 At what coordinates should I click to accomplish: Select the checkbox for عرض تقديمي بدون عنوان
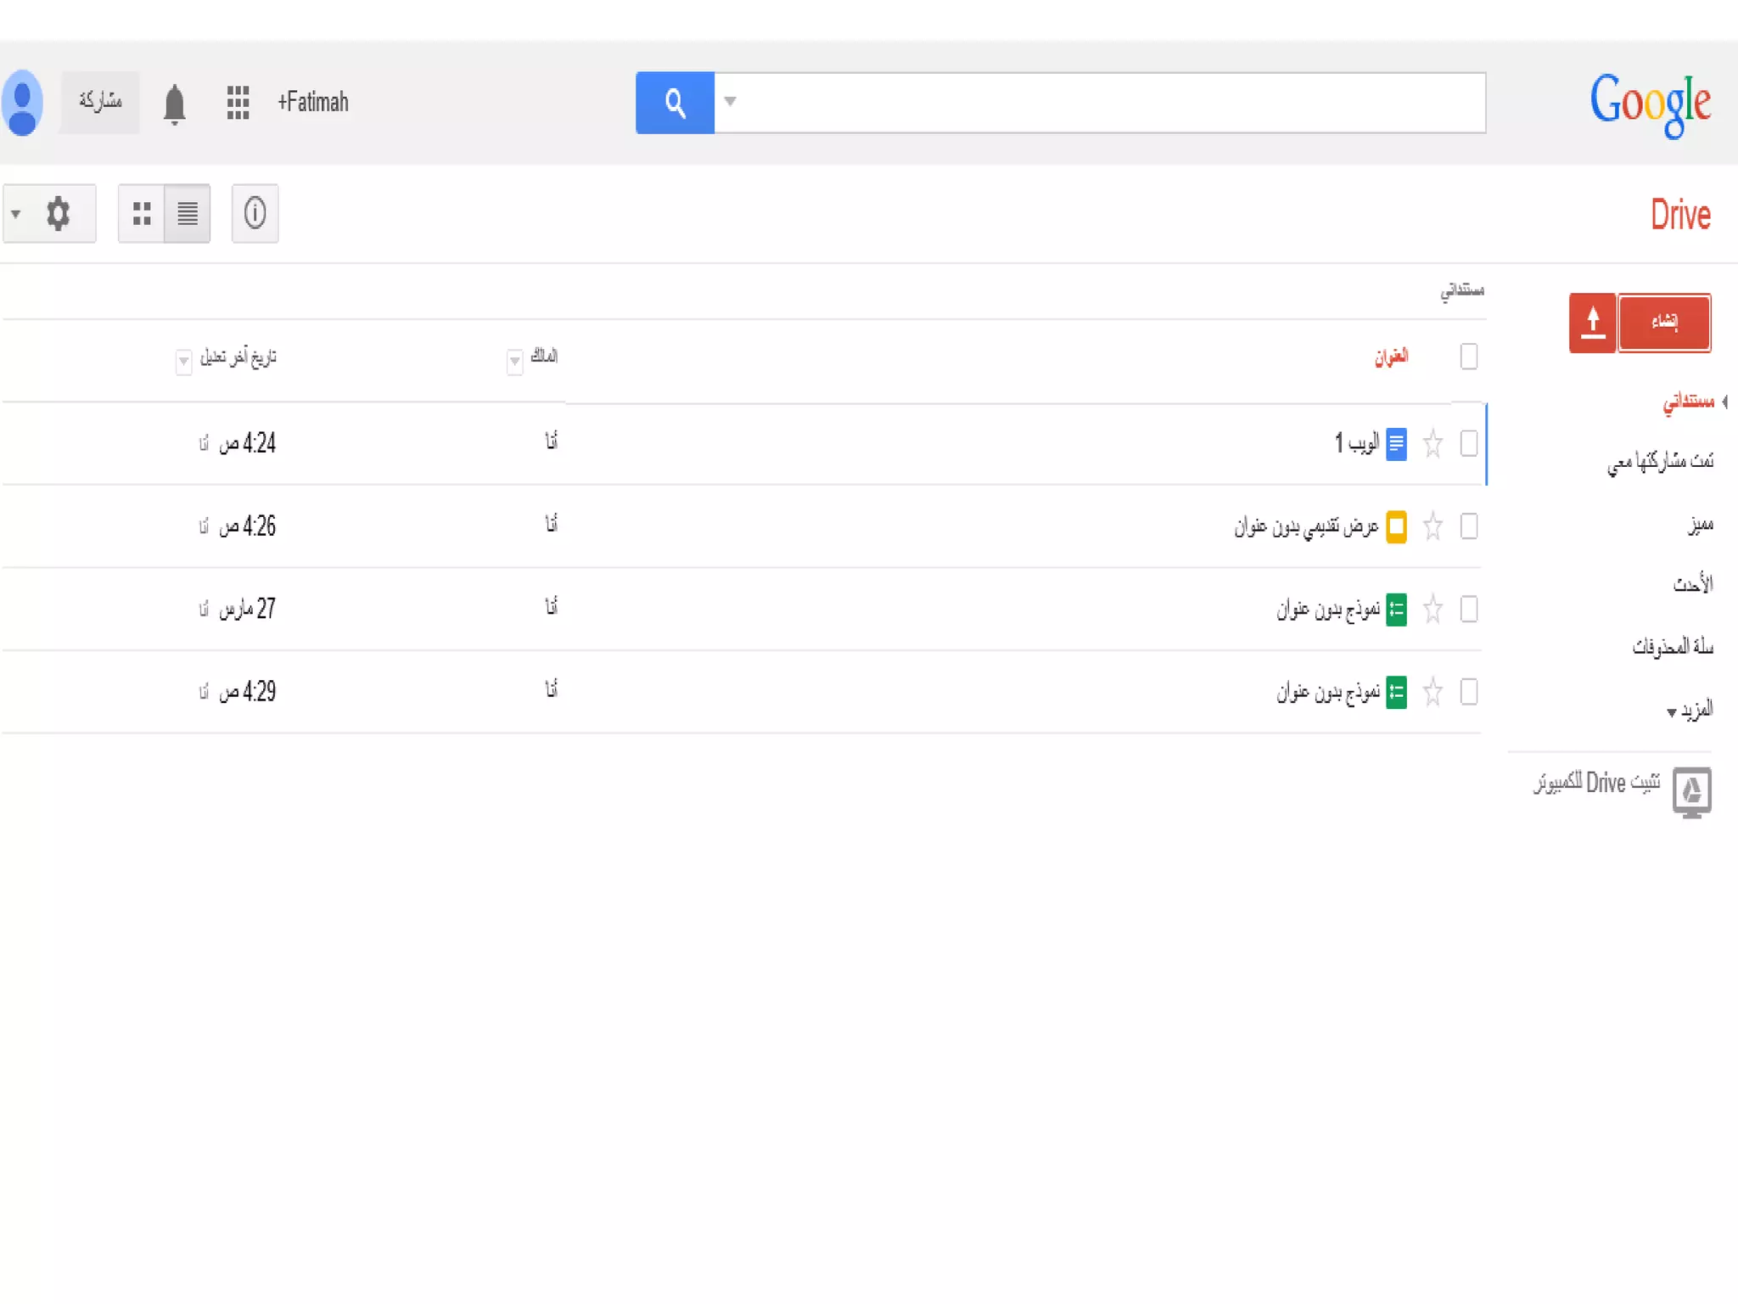click(1469, 526)
